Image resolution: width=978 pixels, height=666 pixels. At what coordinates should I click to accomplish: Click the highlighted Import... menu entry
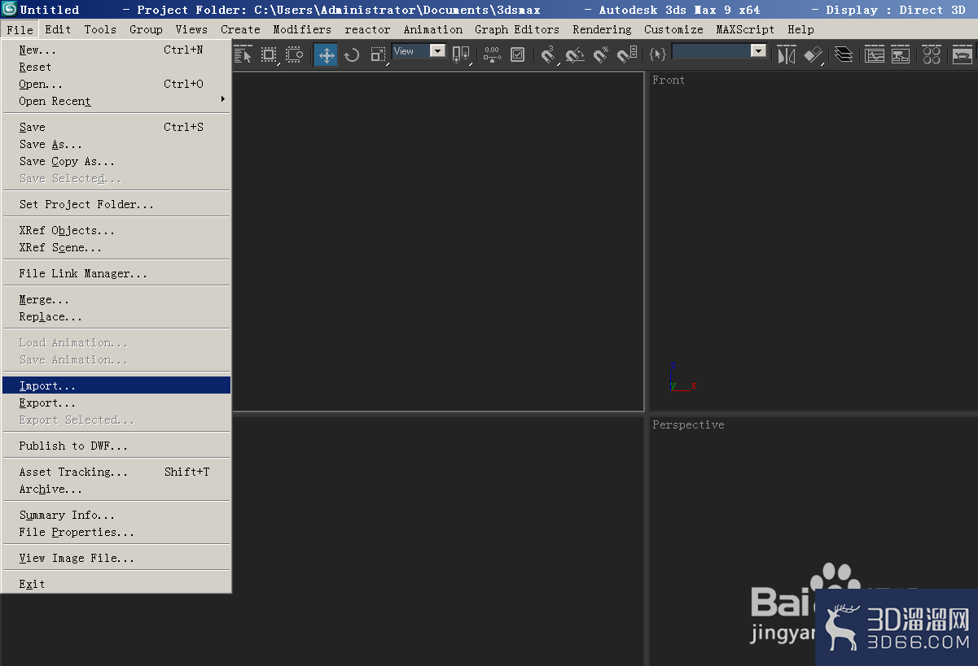[x=116, y=385]
